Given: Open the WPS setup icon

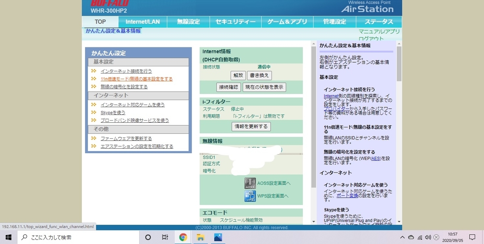Looking at the screenshot, I should [x=250, y=196].
